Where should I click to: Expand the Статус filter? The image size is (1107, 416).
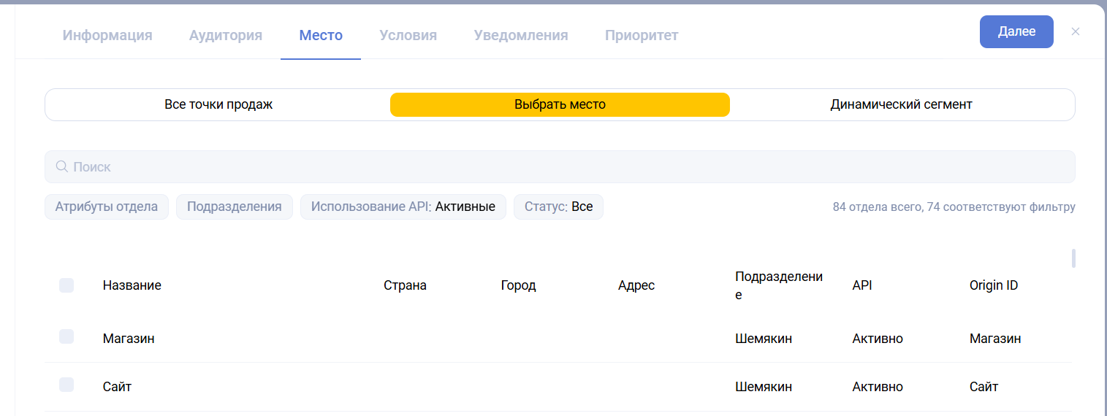558,207
